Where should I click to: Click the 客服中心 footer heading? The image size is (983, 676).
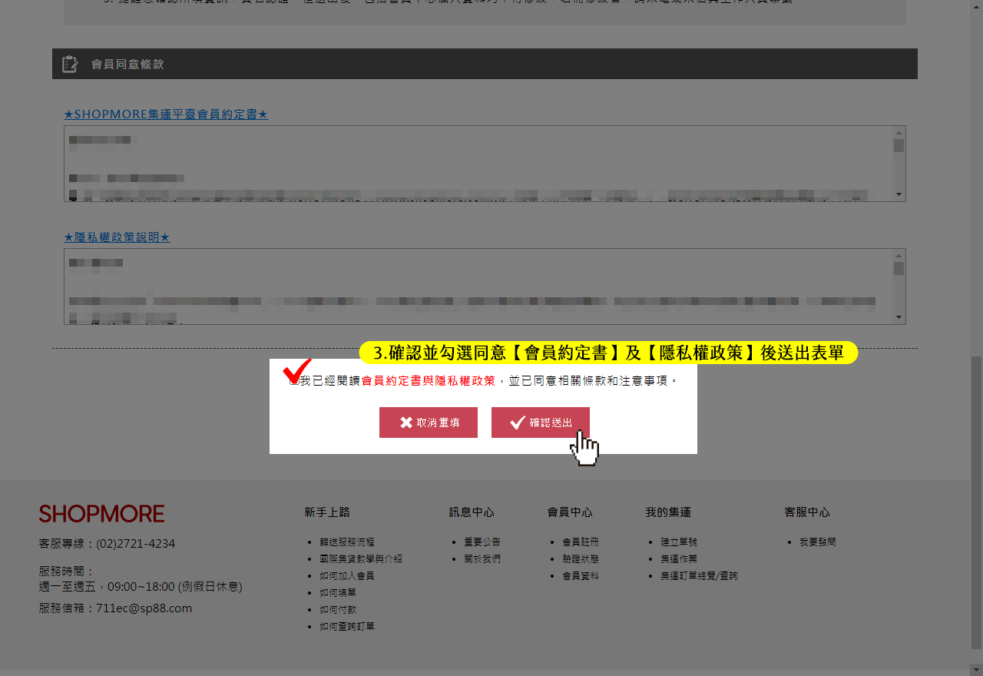(807, 512)
